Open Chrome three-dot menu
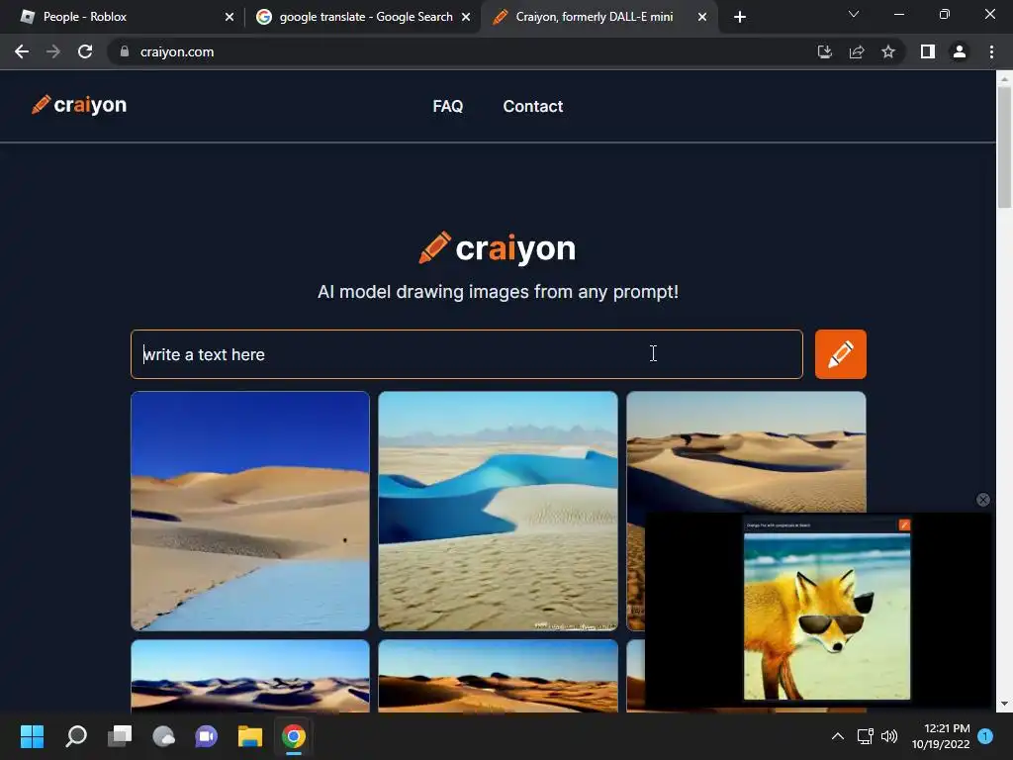1013x760 pixels. 991,51
